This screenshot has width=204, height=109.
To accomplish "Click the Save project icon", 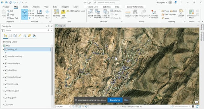I will tap(10, 2).
